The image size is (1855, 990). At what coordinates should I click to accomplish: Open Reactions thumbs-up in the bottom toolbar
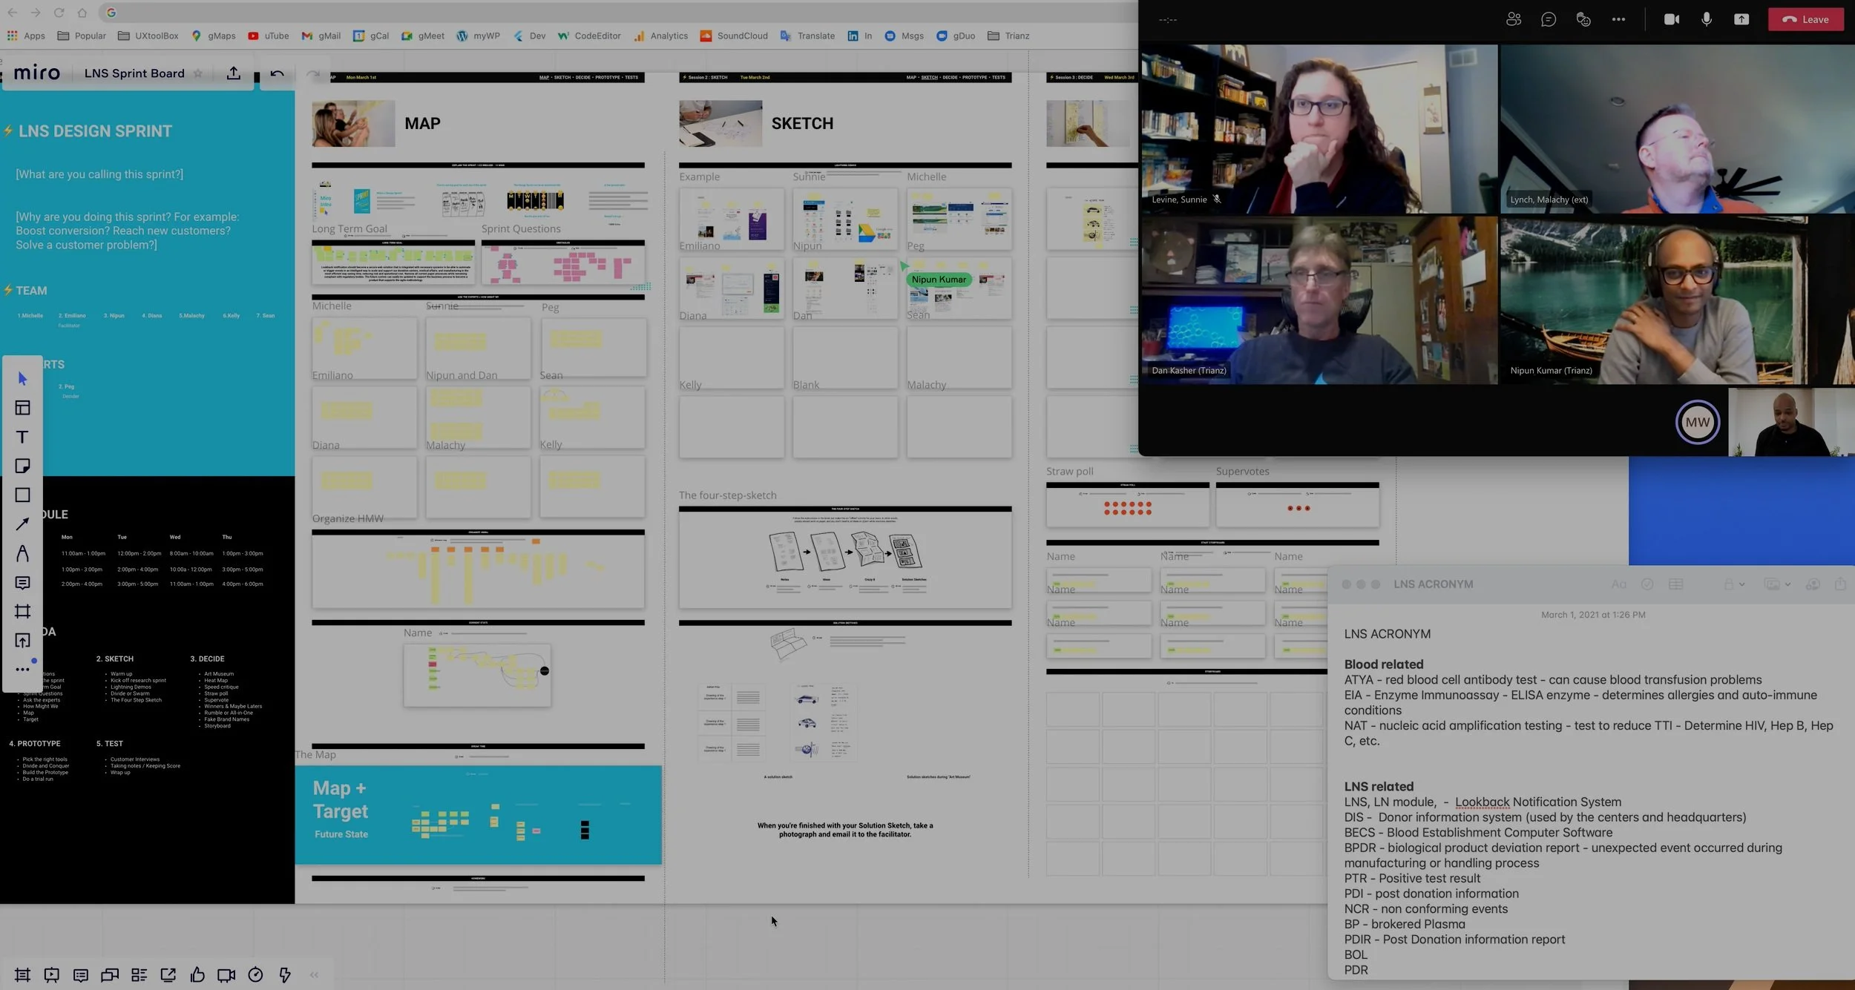tap(197, 975)
